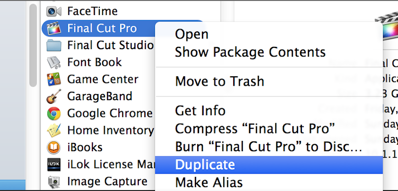The width and height of the screenshot is (398, 191).
Task: Select the Final Cut Studio folder icon
Action: (54, 45)
